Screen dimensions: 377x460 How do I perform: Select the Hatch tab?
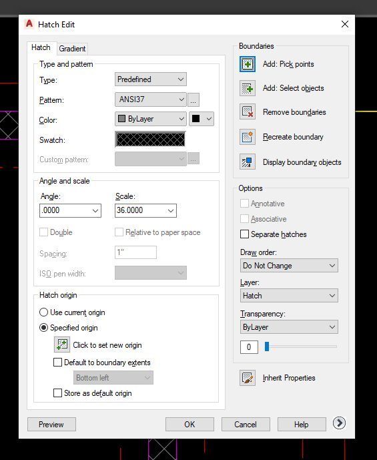pos(41,47)
